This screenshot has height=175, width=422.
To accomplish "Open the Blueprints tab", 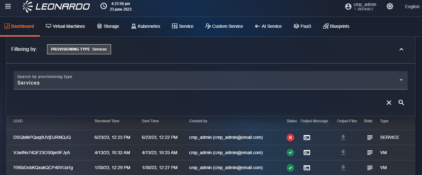I will (336, 26).
